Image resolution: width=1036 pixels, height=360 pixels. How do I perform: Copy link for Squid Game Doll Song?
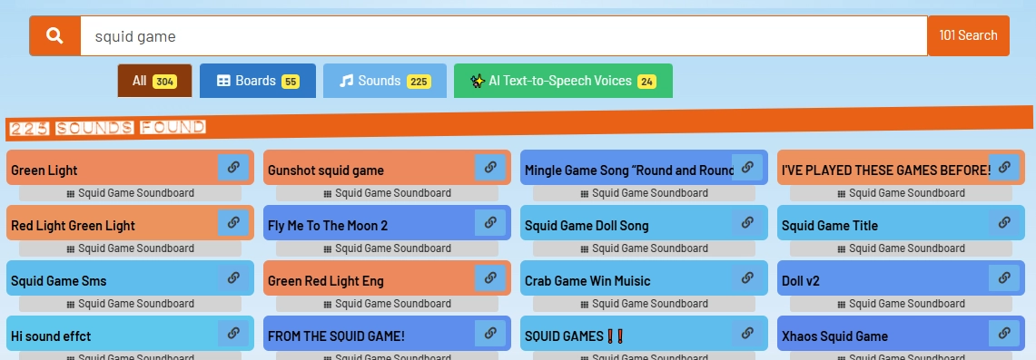[747, 223]
